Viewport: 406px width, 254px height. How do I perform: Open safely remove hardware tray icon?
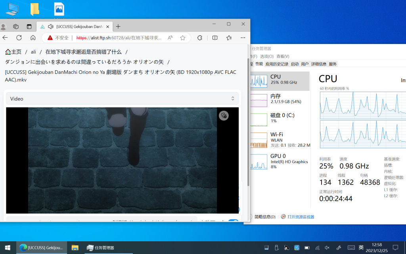[x=276, y=248]
